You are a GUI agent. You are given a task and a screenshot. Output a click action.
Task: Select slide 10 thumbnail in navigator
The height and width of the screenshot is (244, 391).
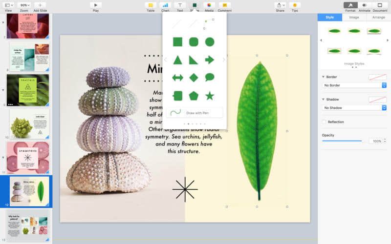tap(29, 125)
